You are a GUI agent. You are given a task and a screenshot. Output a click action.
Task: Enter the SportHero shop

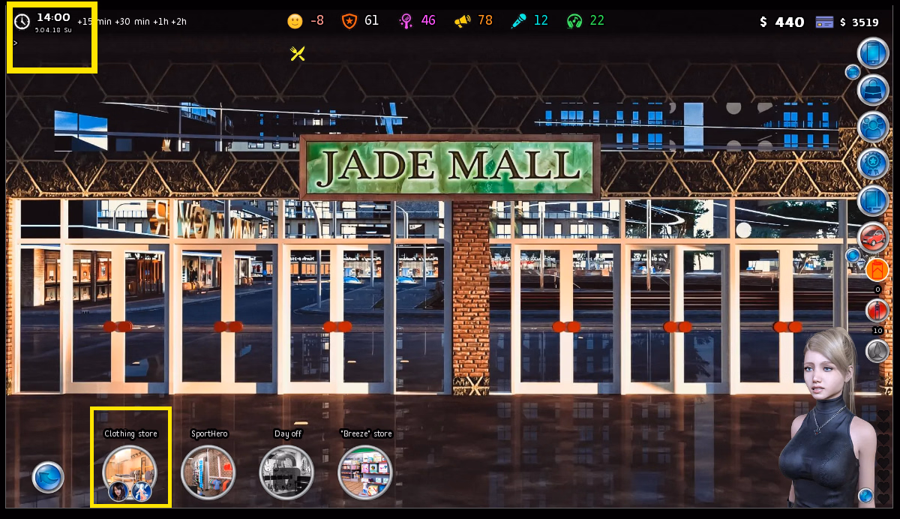[208, 472]
